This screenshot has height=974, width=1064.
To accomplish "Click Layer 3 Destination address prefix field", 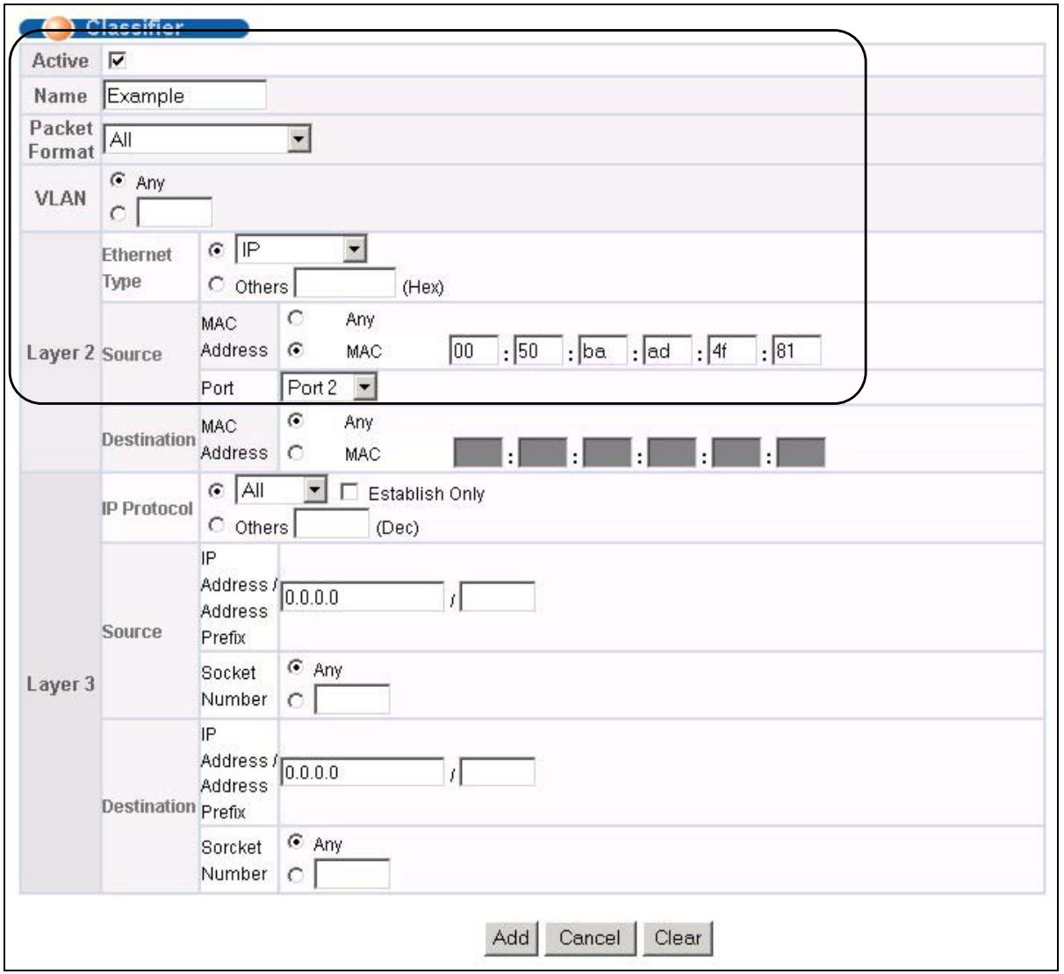I will (x=498, y=772).
